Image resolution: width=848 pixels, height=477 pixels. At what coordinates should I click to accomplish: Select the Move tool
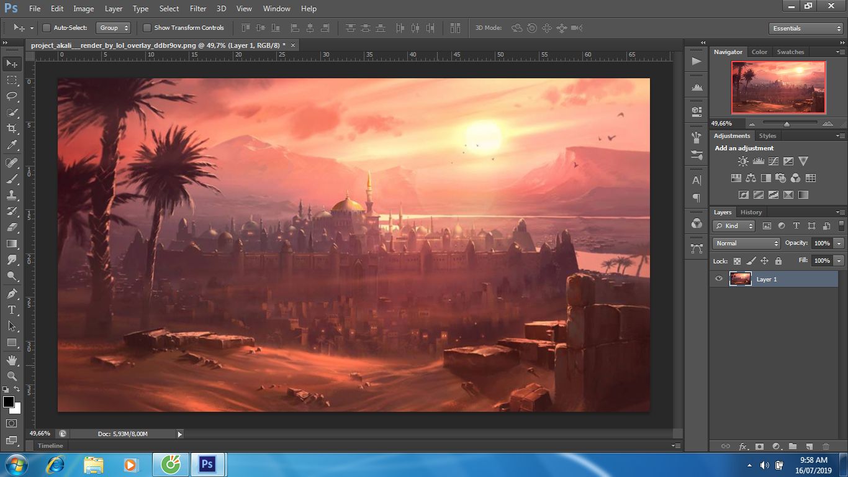point(12,63)
